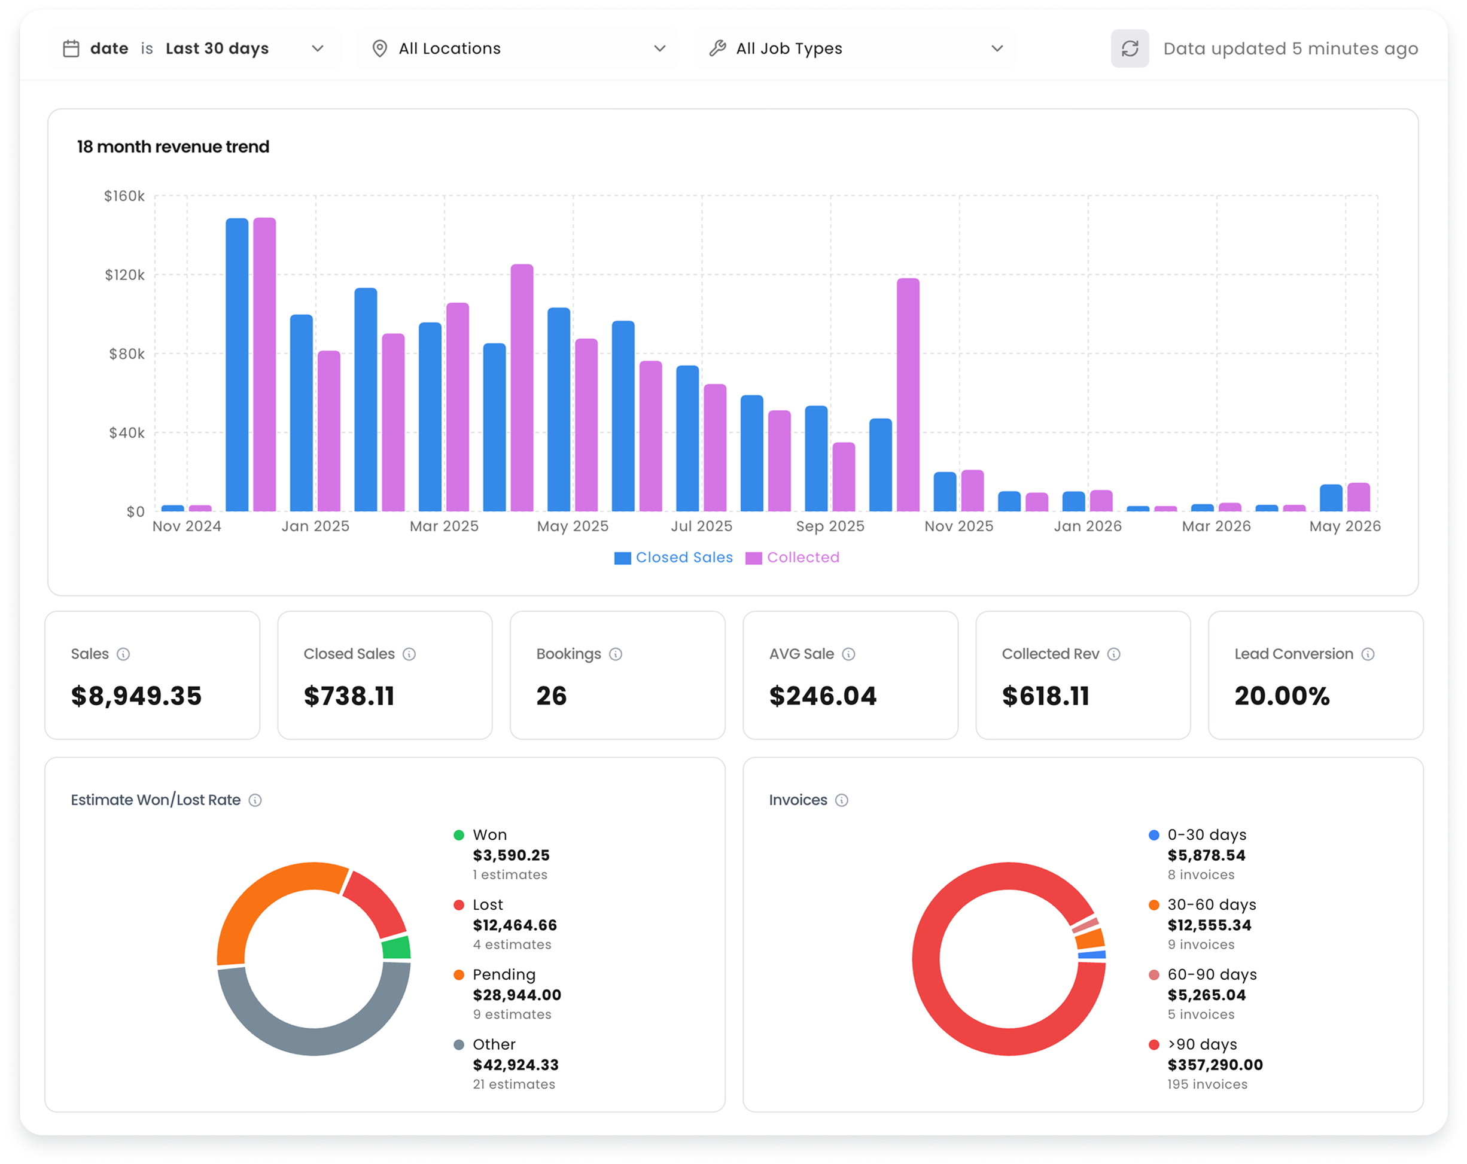Click the 0-30 days amount $5,878.54
Viewport: 1467px width, 1164px height.
click(x=1206, y=855)
